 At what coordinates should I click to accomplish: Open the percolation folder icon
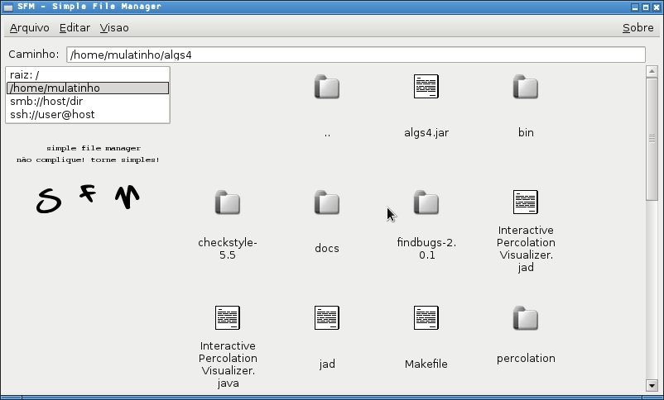(526, 318)
